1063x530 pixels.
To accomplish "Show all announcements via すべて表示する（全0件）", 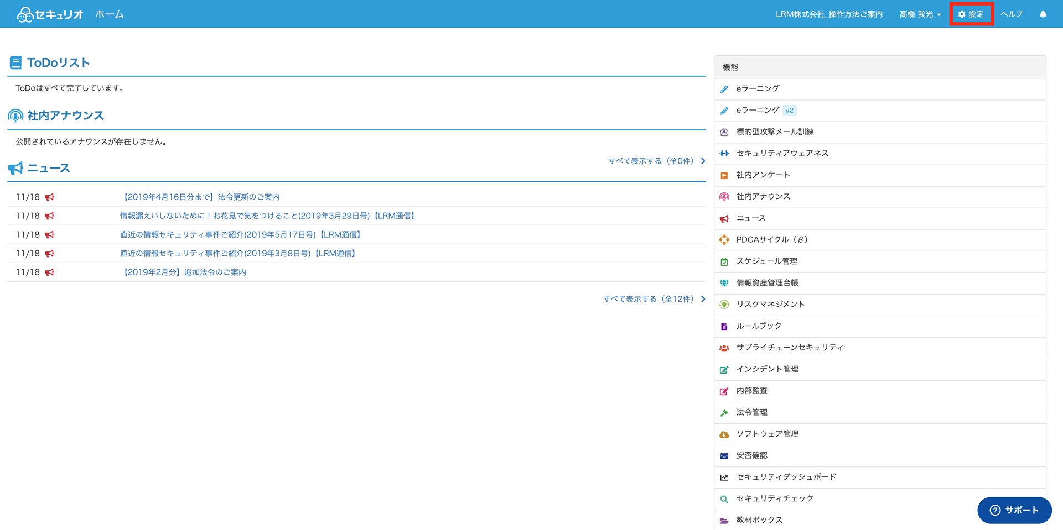I will (657, 161).
